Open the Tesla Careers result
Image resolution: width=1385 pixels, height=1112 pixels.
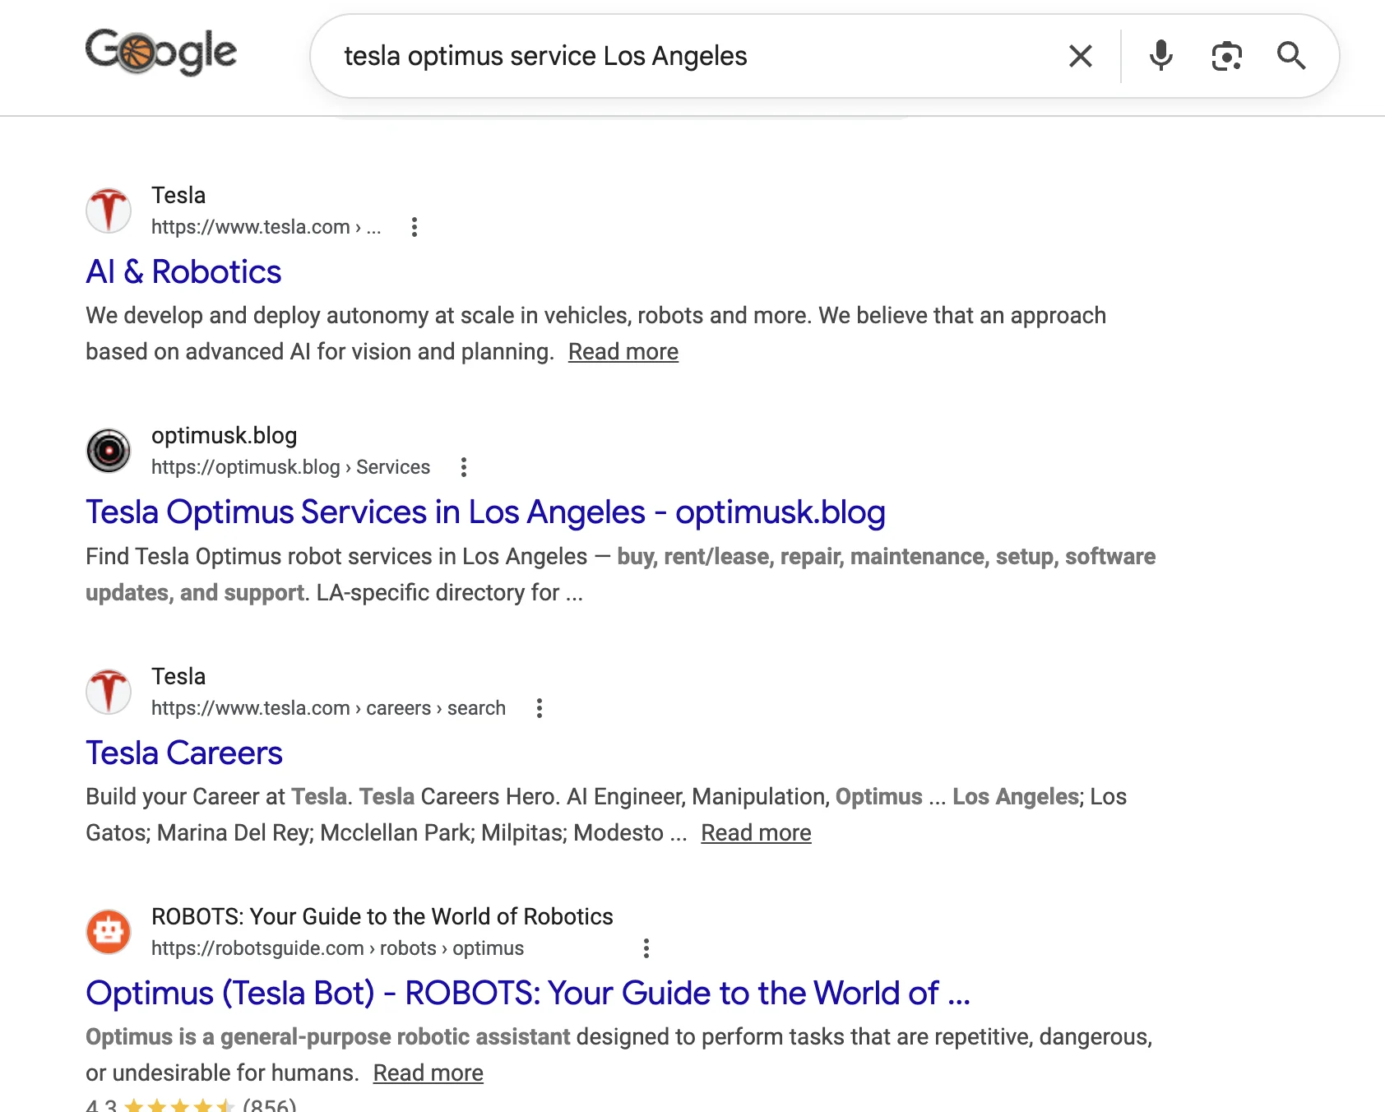184,753
